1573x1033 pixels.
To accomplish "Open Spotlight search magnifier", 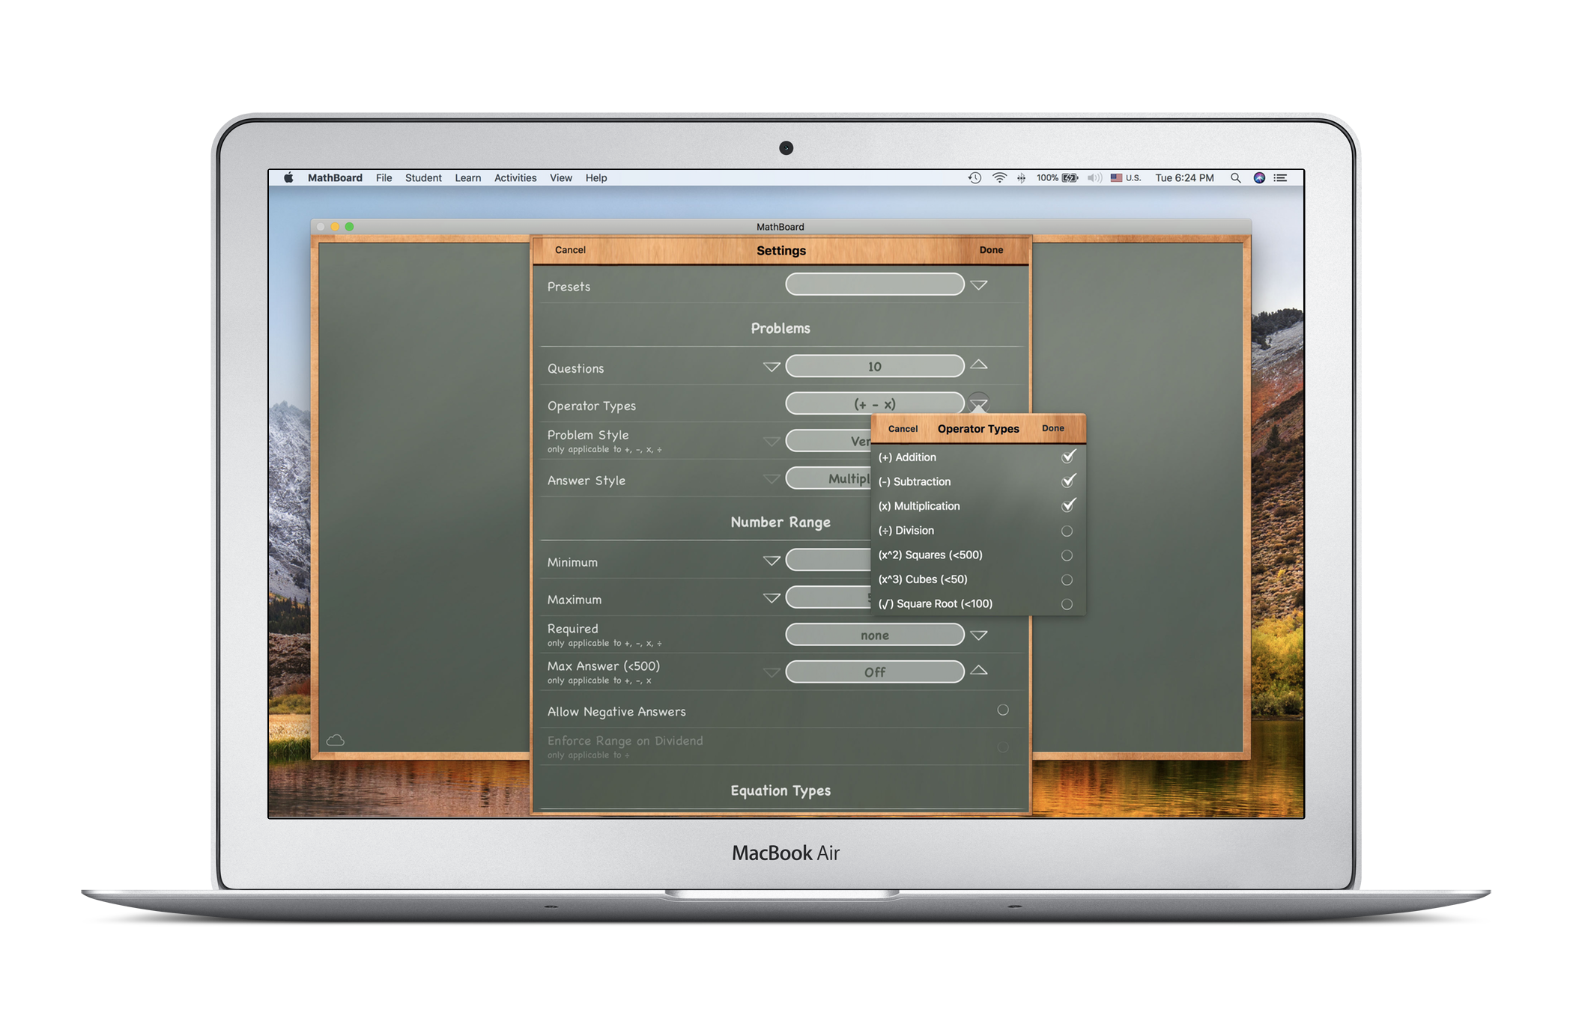I will coord(1235,177).
